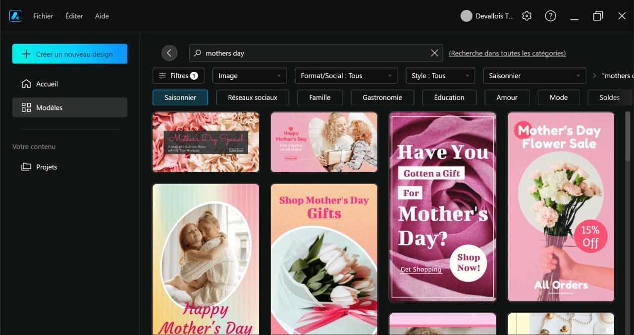The image size is (634, 335).
Task: Select the Réseaux sociaux category chip
Action: pos(253,97)
